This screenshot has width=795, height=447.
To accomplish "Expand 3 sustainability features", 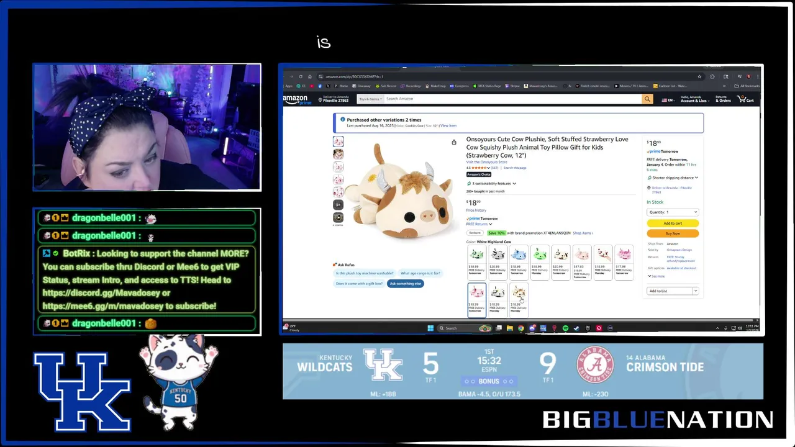I will (492, 184).
